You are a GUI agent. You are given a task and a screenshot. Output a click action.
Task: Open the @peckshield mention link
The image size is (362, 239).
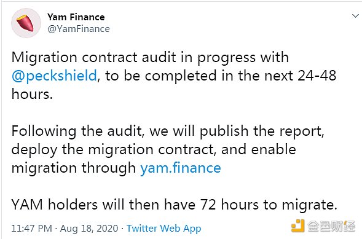click(54, 76)
